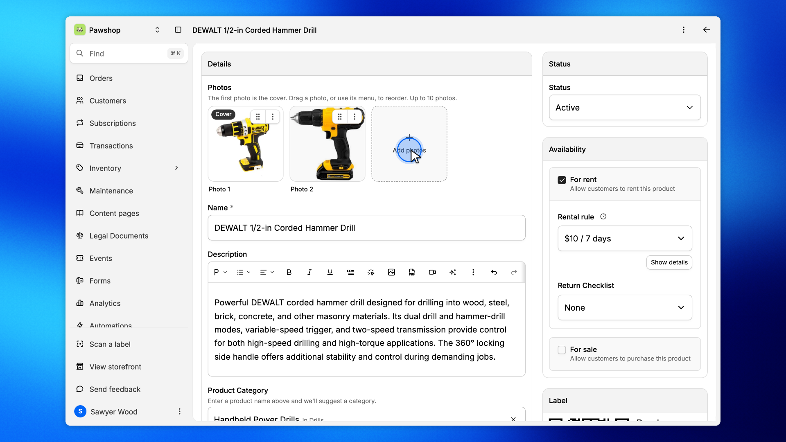The width and height of the screenshot is (786, 442).
Task: Select the Photo 2 thumbnail
Action: point(327,144)
